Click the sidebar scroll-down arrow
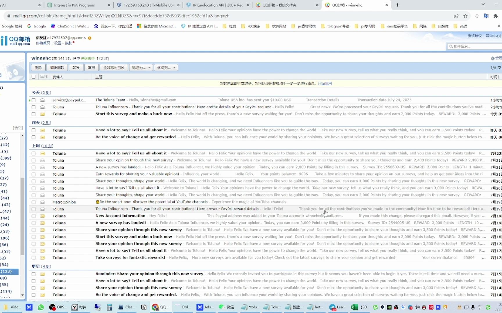The image size is (502, 313). tap(22, 295)
